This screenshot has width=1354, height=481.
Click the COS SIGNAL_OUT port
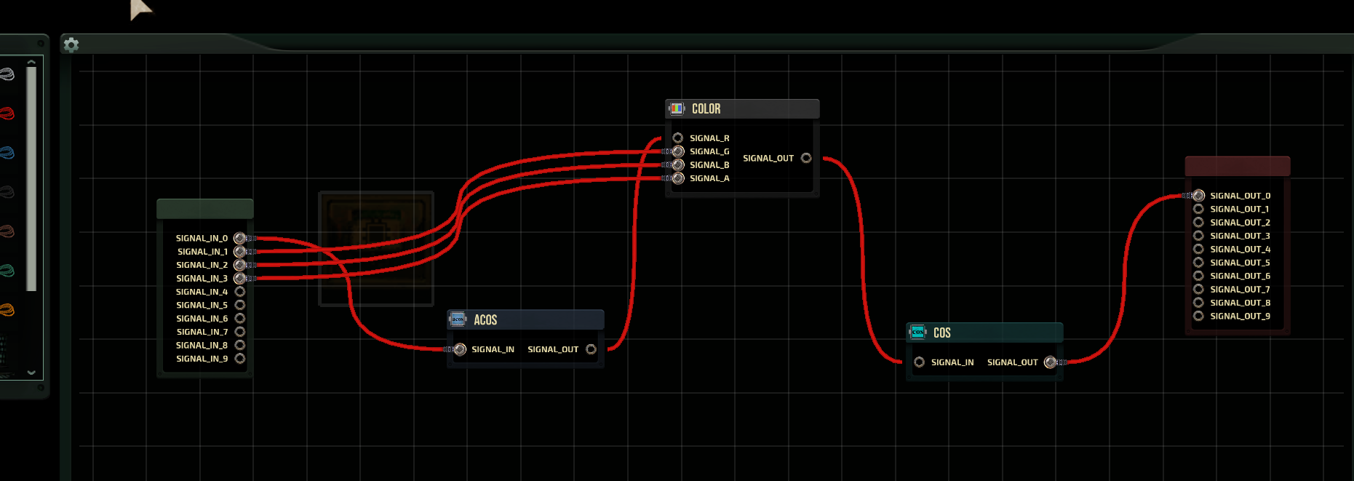(1050, 362)
